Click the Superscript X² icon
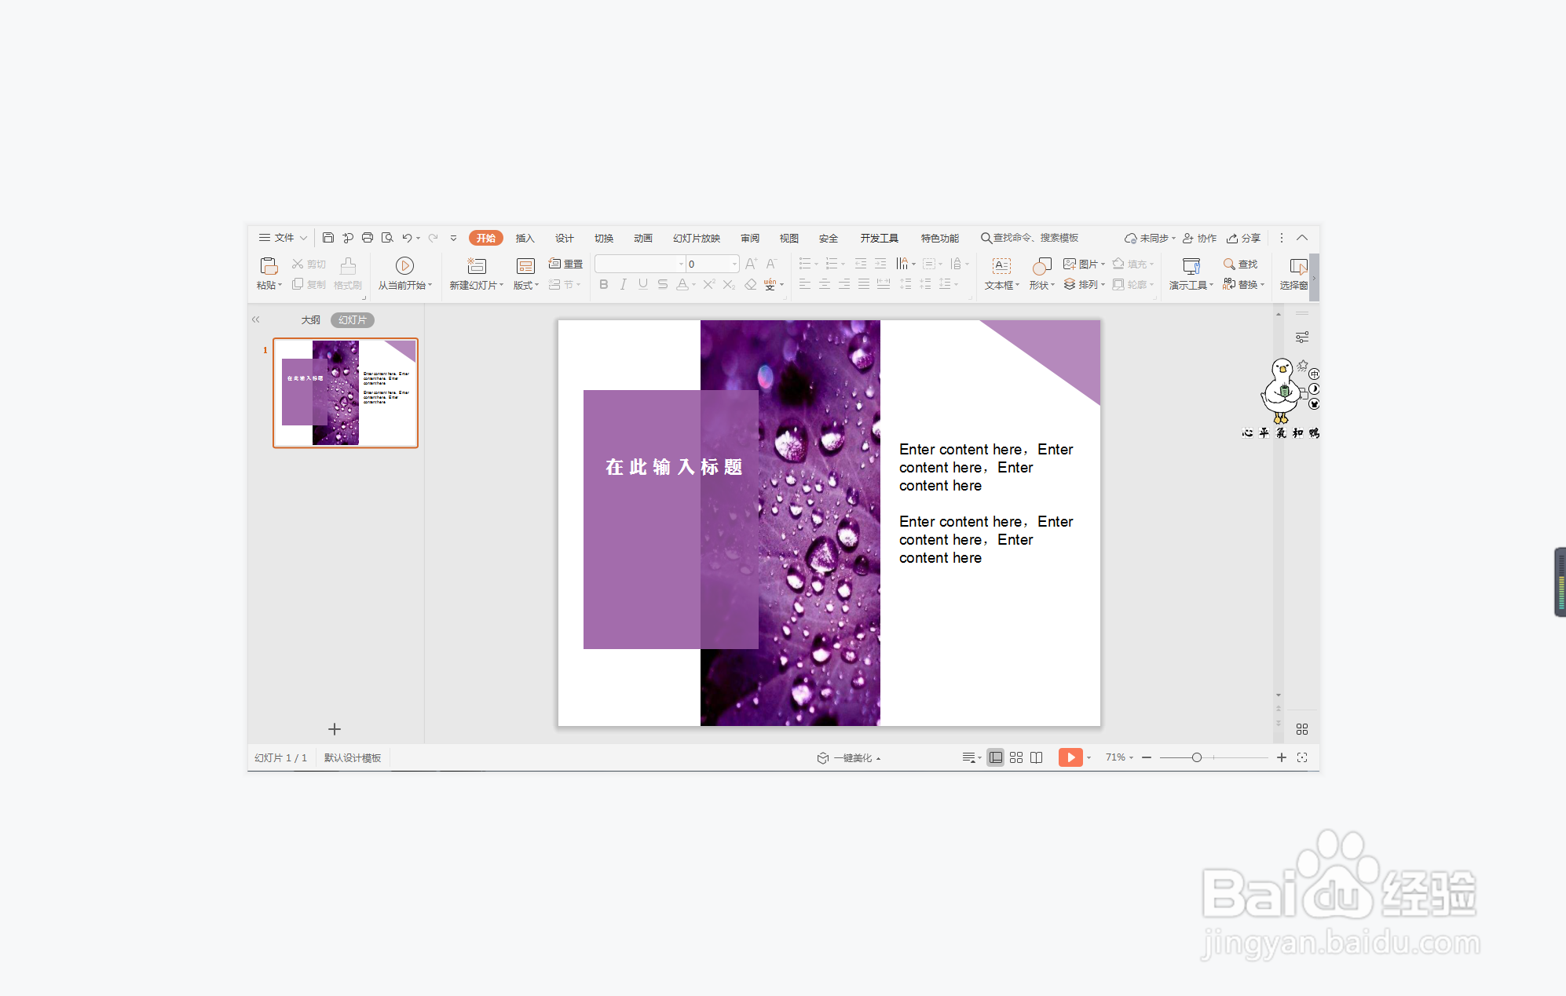 (x=708, y=284)
